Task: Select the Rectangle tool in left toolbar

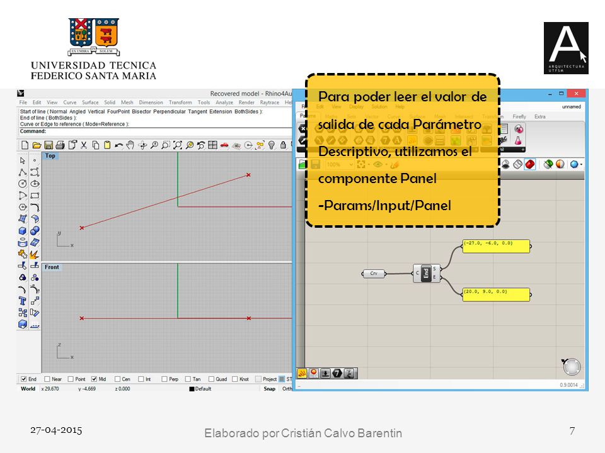Action: pyautogui.click(x=35, y=196)
